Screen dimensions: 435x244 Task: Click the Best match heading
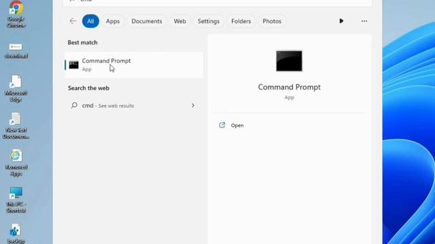click(82, 43)
